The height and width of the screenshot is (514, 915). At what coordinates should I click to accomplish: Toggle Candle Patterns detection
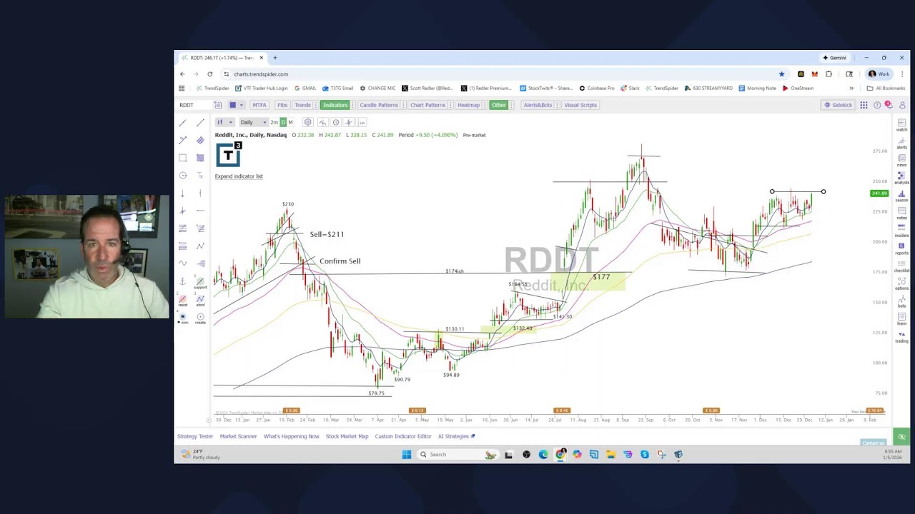click(379, 105)
